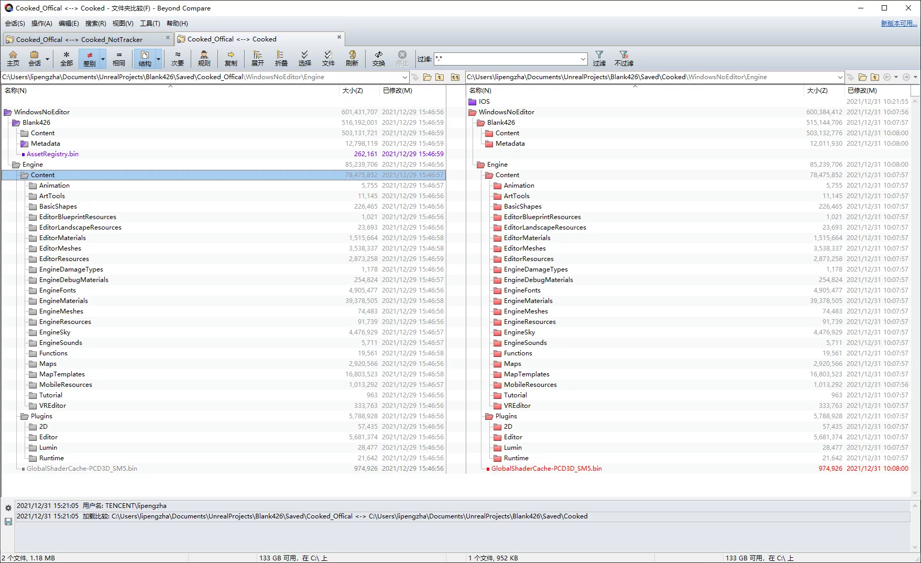Toggle the 差别 (Differences) view filter
The height and width of the screenshot is (563, 921).
tap(89, 58)
